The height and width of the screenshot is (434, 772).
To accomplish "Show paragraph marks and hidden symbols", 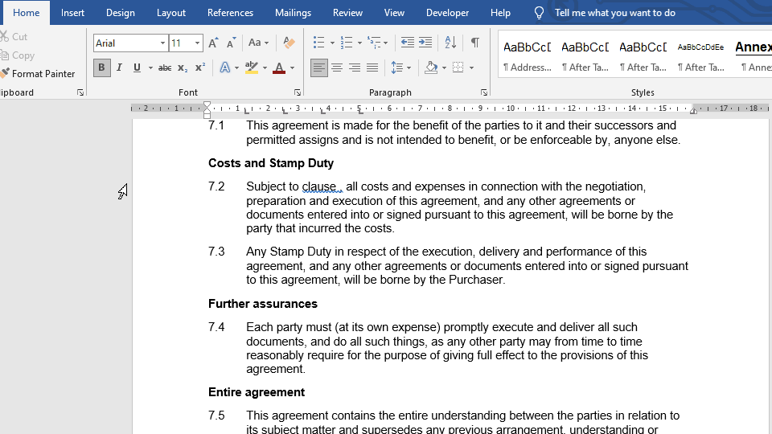I will click(475, 43).
